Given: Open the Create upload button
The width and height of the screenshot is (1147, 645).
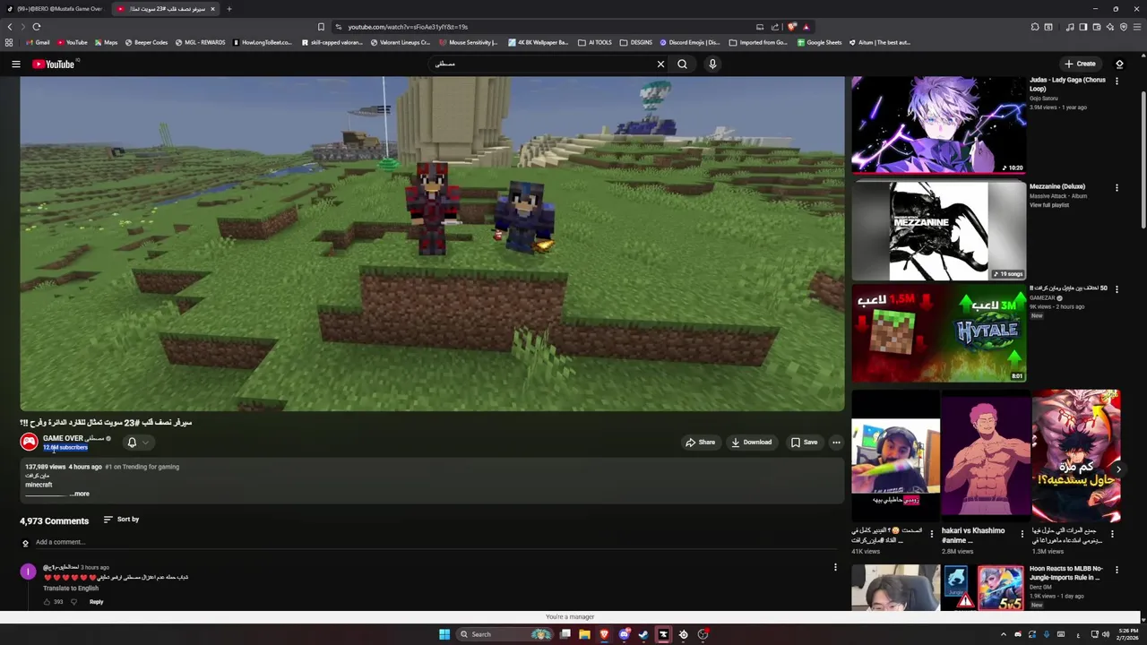Looking at the screenshot, I should [x=1080, y=64].
